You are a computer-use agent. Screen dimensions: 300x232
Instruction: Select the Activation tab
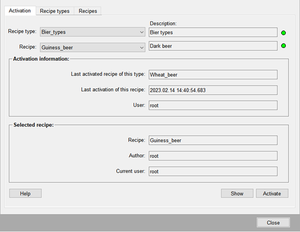click(20, 11)
